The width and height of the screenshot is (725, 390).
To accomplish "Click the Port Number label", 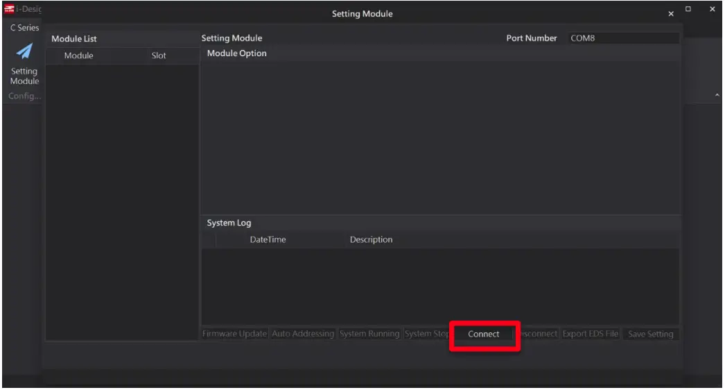I will pyautogui.click(x=531, y=38).
